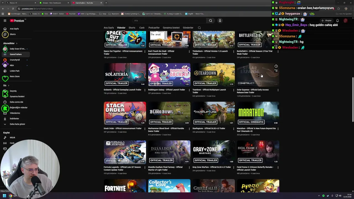354x199 pixels.
Task: Open options menu for Teardown video
Action: [x=234, y=90]
